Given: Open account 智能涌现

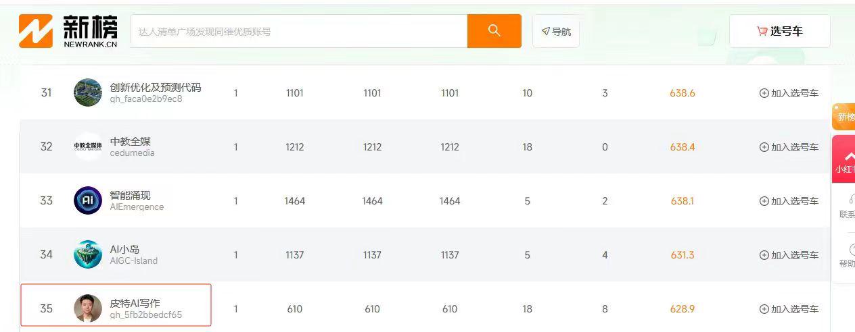Looking at the screenshot, I should (x=131, y=195).
